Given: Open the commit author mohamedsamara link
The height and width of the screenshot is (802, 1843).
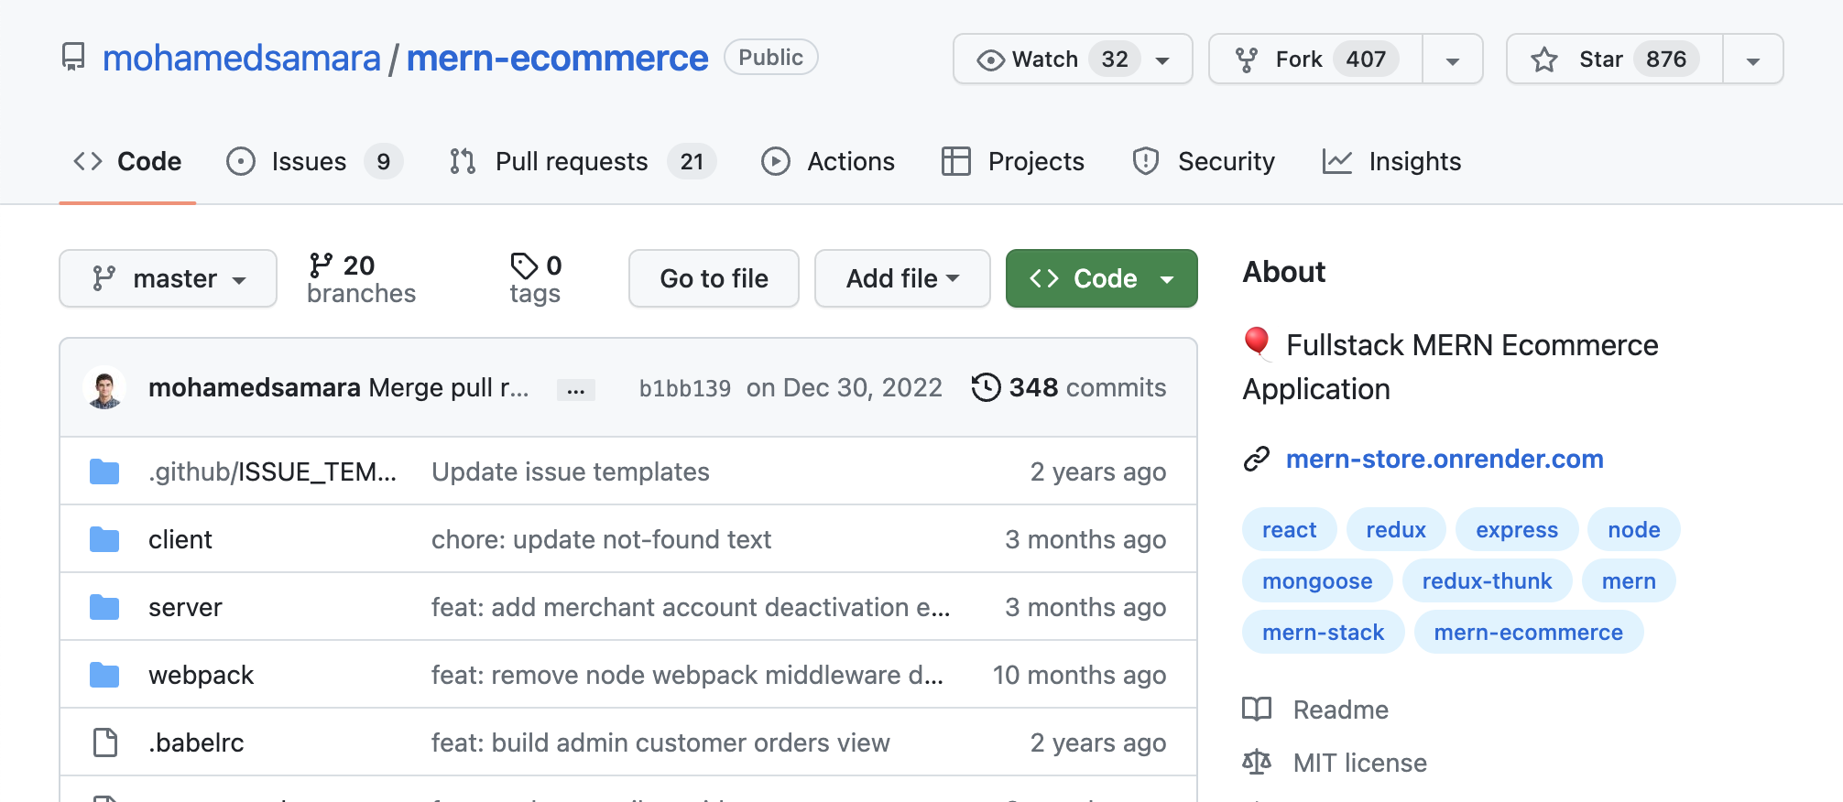Looking at the screenshot, I should (255, 387).
